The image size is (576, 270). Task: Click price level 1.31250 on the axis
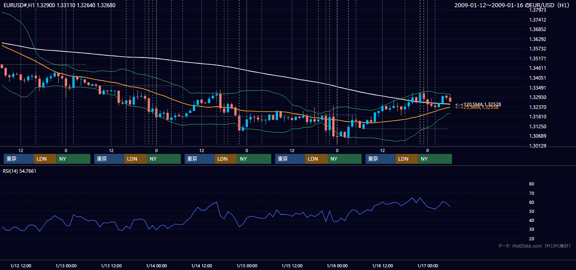[x=538, y=126]
